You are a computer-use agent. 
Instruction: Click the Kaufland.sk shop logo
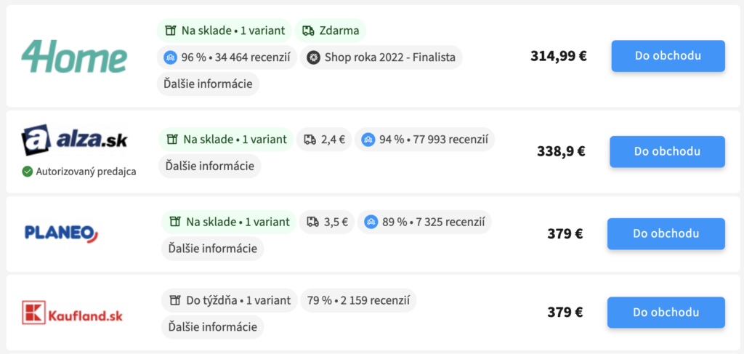click(x=72, y=313)
